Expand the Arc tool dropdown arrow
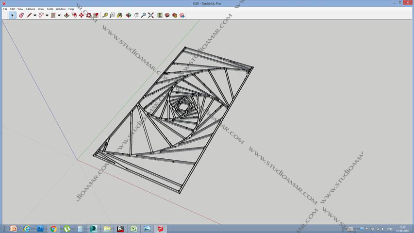 pos(47,16)
